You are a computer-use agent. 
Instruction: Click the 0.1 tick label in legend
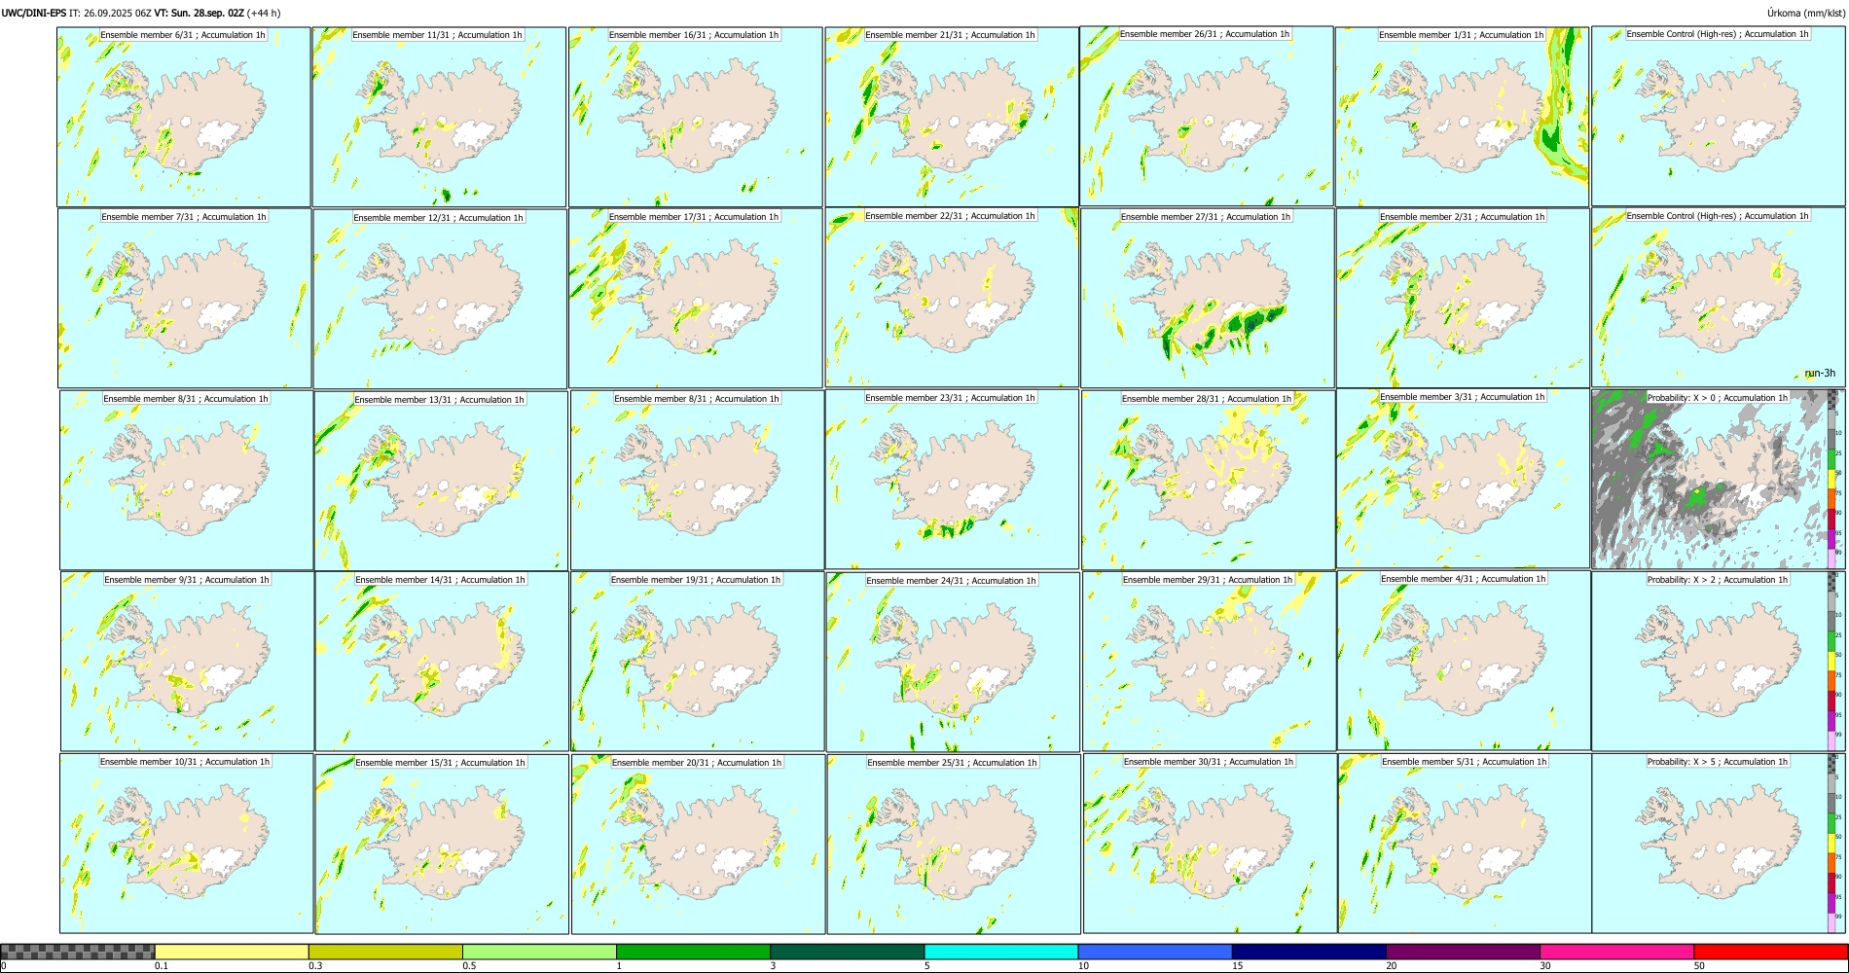[x=161, y=966]
